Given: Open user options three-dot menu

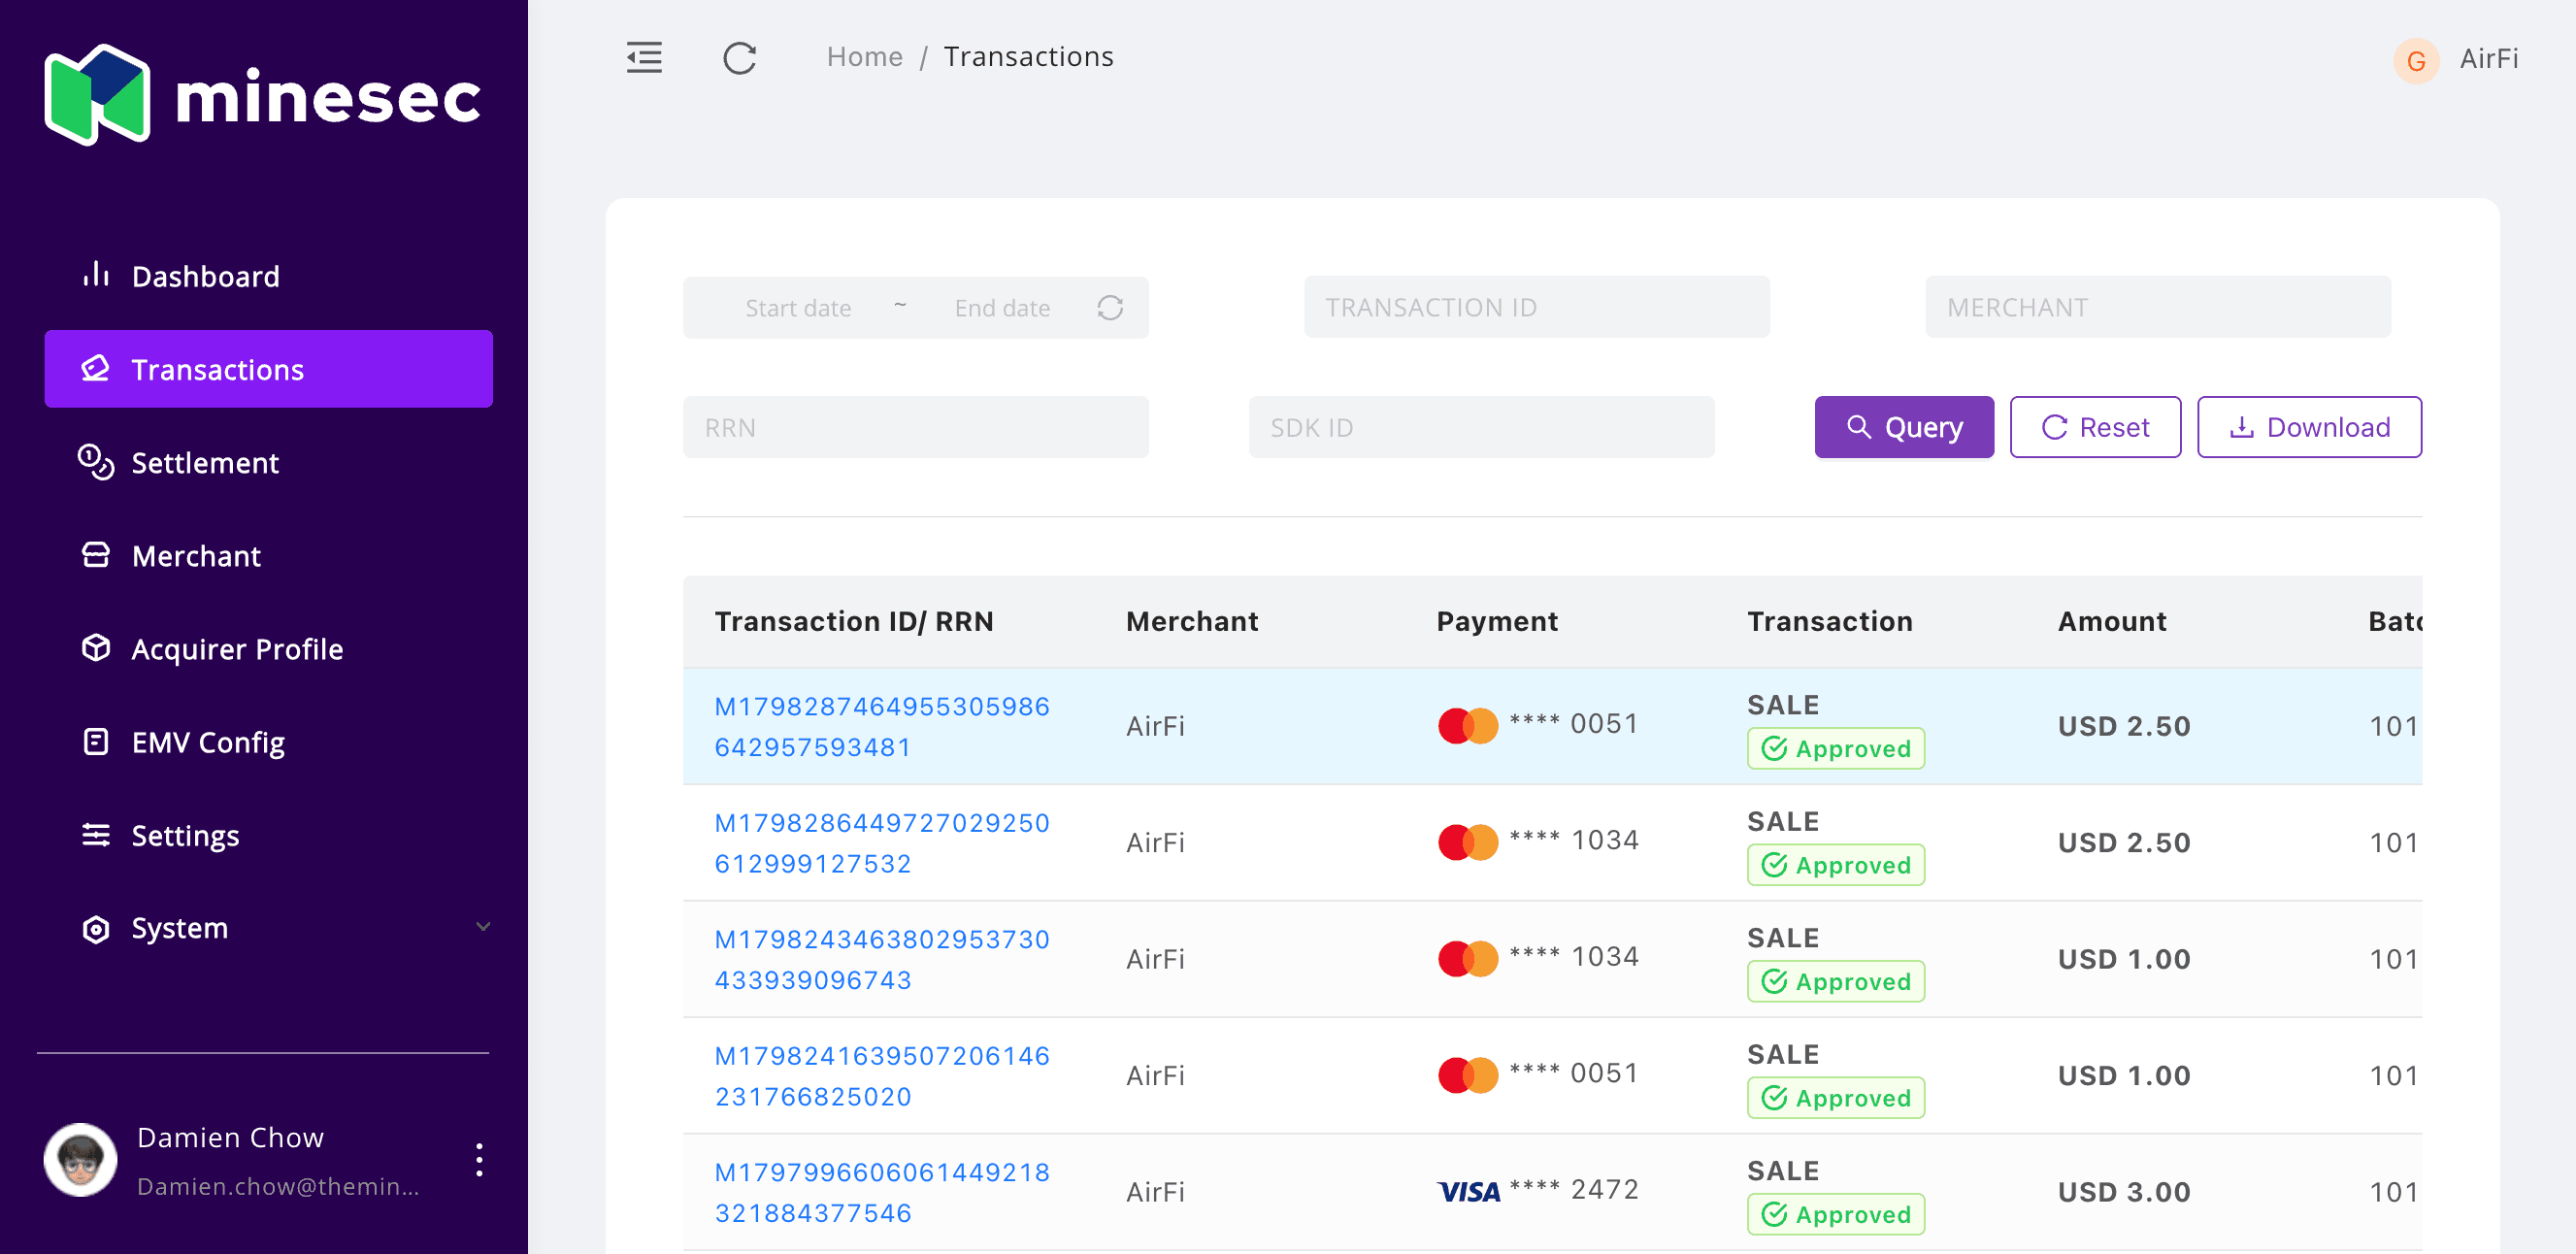Looking at the screenshot, I should [x=480, y=1159].
